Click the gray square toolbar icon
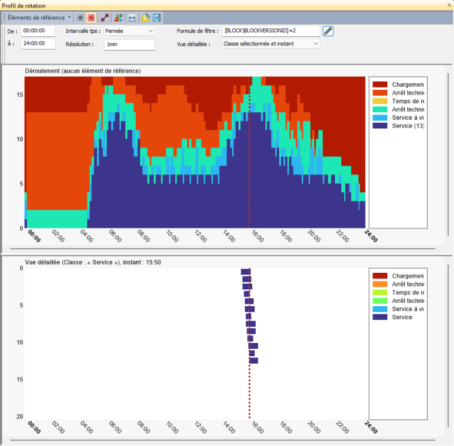 (x=80, y=18)
